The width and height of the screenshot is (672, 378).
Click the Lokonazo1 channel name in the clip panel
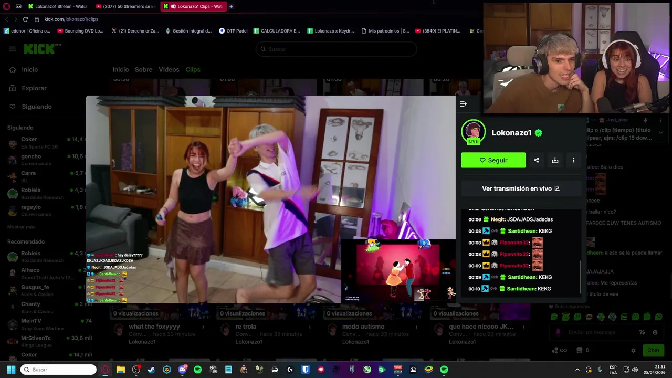tap(511, 133)
